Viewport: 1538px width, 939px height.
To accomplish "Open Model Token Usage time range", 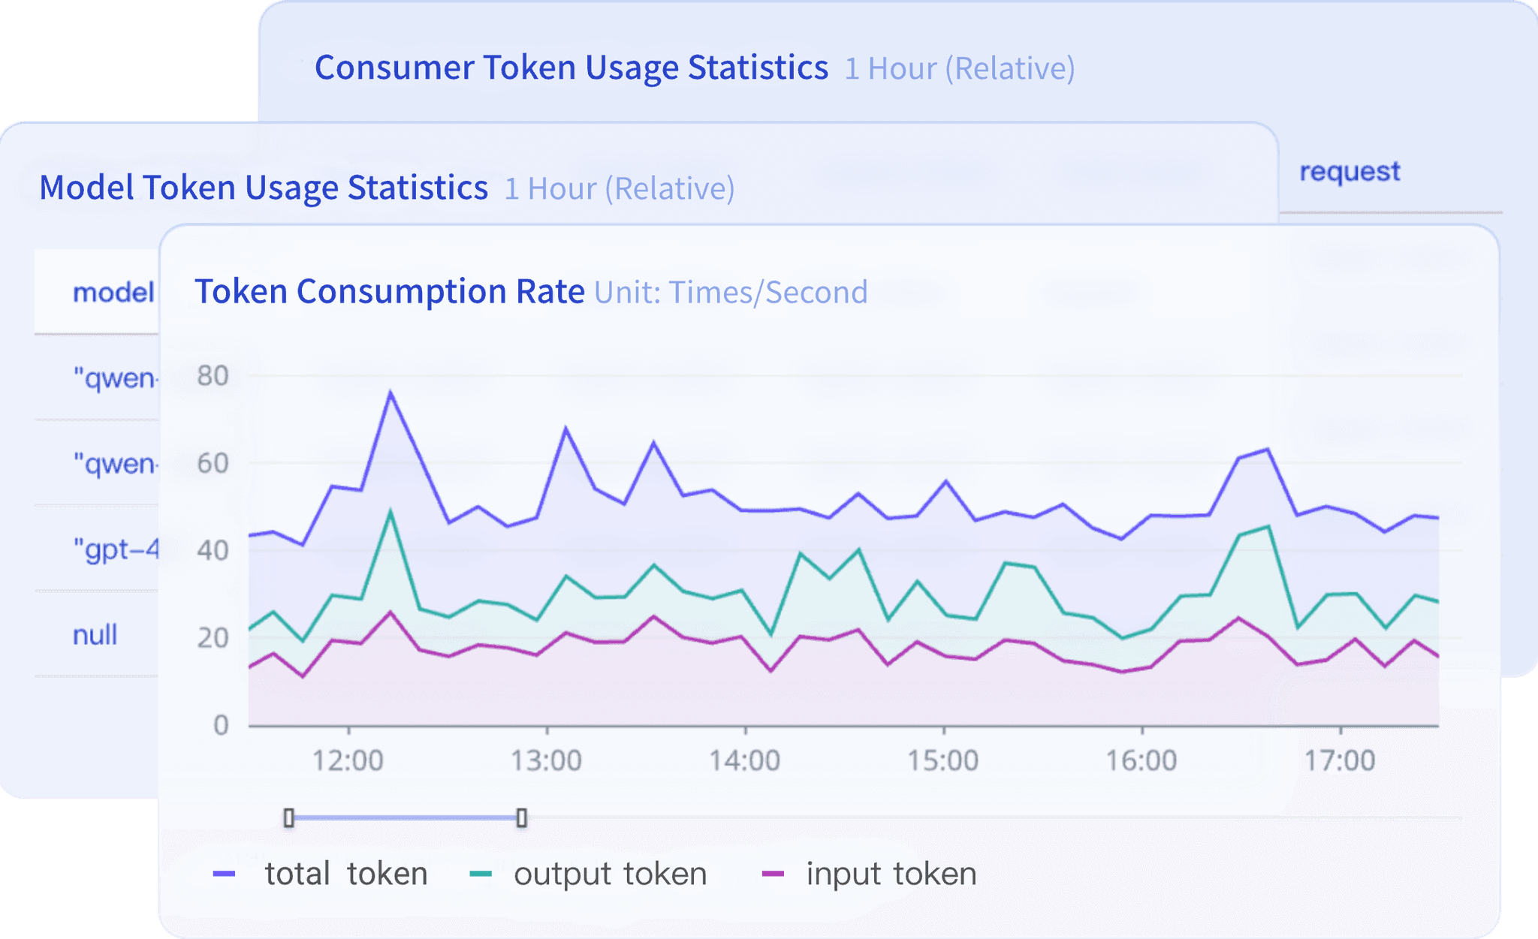I will pos(619,188).
